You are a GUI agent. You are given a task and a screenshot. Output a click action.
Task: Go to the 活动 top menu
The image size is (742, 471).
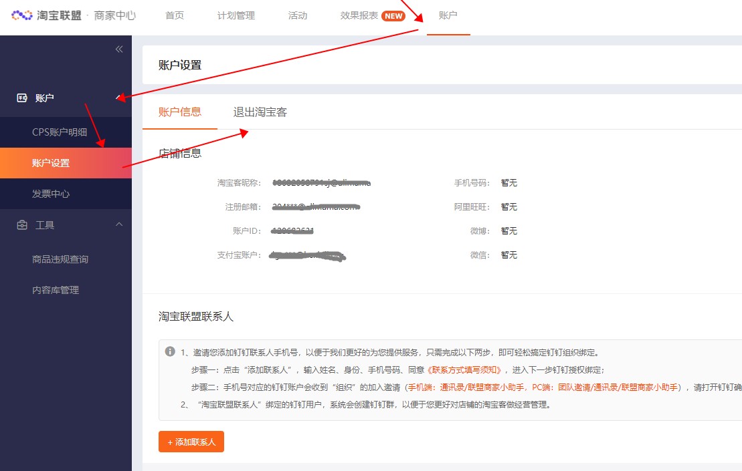[x=298, y=15]
